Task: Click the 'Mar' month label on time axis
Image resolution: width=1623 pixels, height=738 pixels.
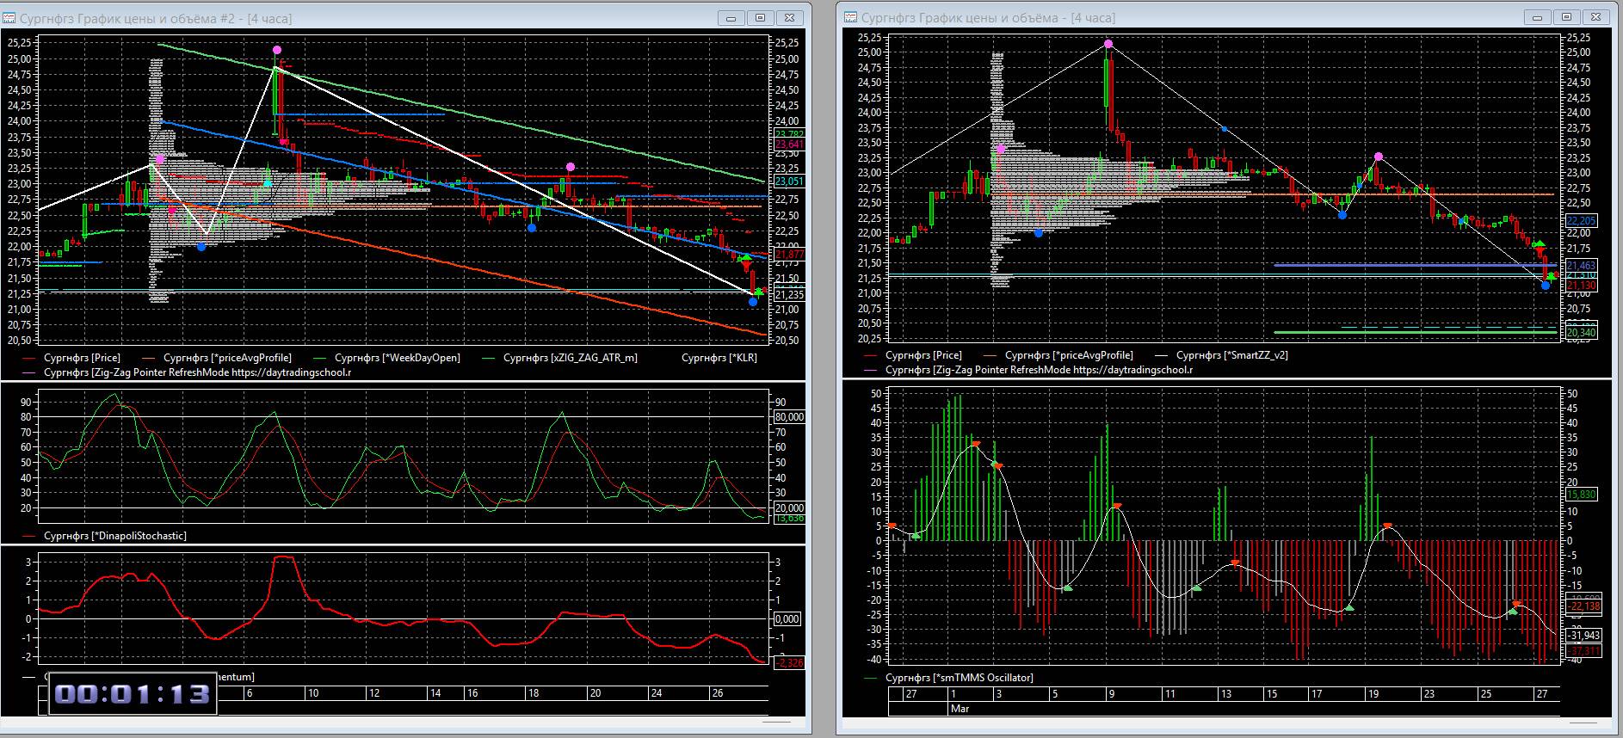Action: pyautogui.click(x=960, y=709)
